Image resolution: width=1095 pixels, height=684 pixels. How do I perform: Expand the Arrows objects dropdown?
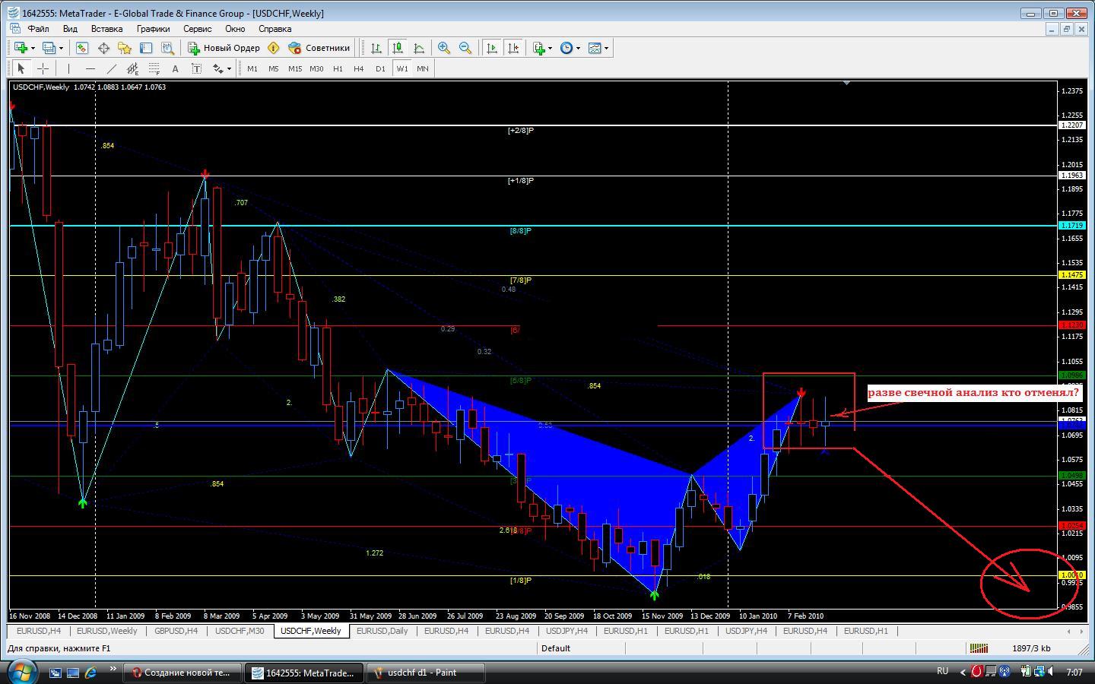tap(228, 68)
